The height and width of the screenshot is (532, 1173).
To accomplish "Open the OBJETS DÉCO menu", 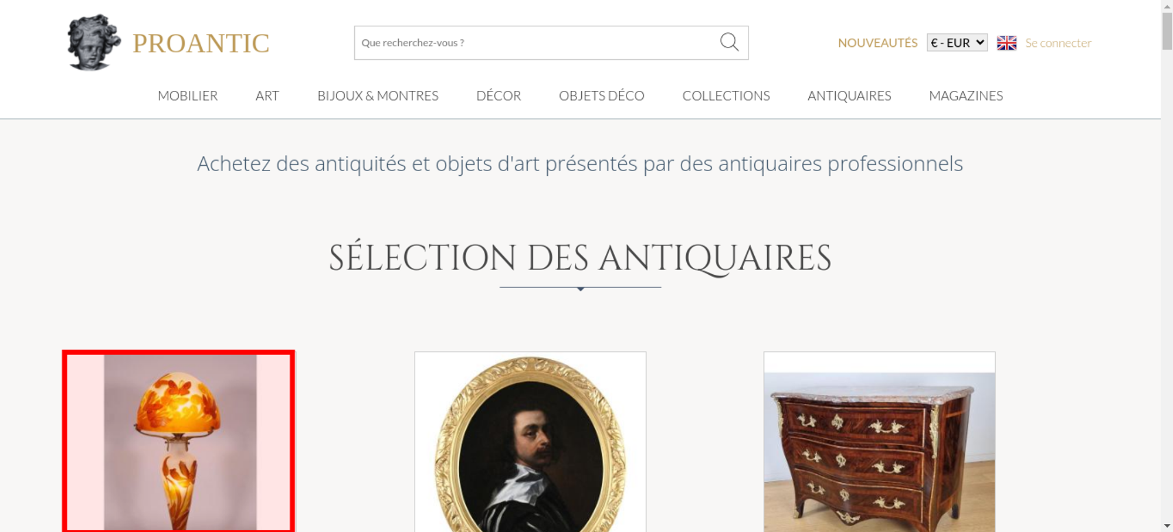I will pyautogui.click(x=602, y=96).
